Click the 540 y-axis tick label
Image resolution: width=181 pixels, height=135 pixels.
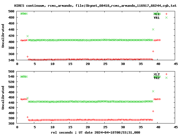[11, 76]
